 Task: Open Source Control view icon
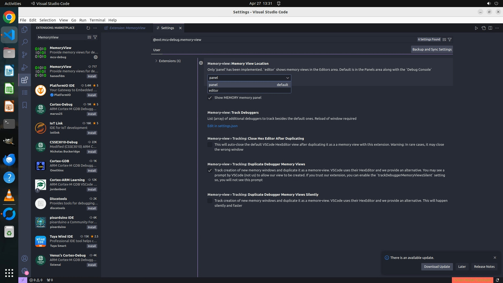(x=25, y=55)
